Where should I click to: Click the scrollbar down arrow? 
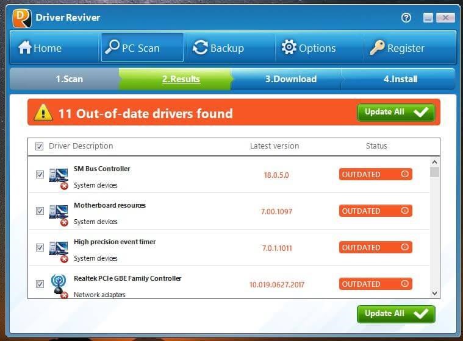[434, 294]
